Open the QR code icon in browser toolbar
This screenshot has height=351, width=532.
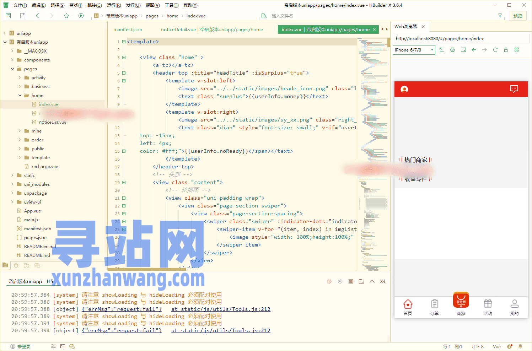coord(516,50)
